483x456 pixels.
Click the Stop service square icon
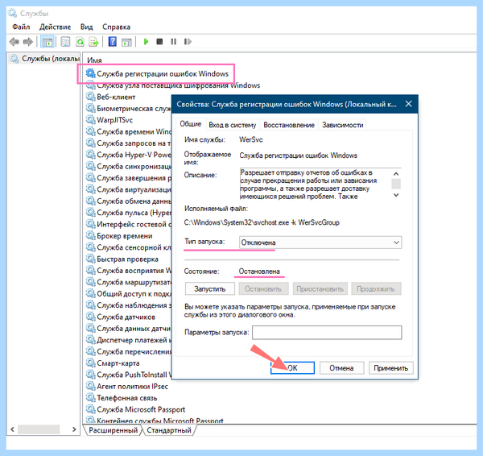click(159, 41)
